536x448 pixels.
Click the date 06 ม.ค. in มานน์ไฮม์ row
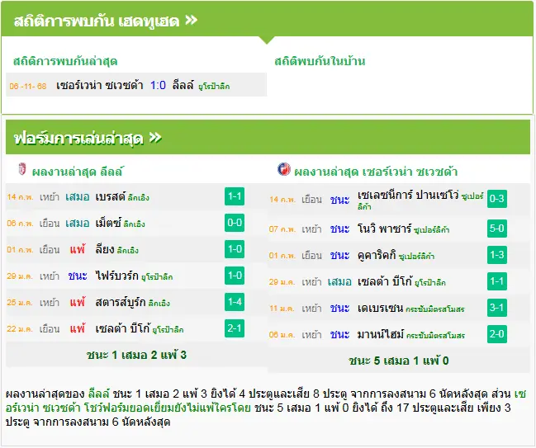pyautogui.click(x=282, y=335)
